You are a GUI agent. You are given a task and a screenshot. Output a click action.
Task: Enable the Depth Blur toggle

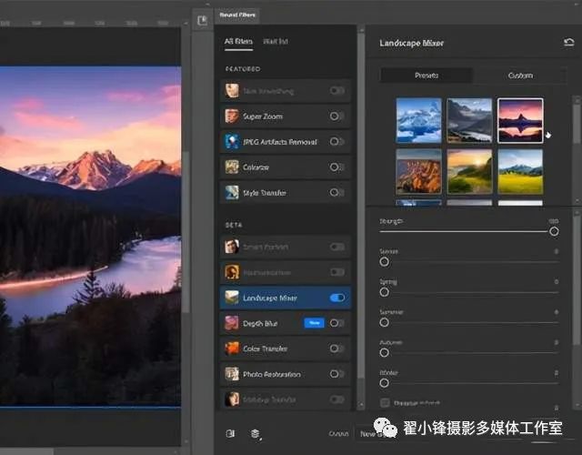337,323
